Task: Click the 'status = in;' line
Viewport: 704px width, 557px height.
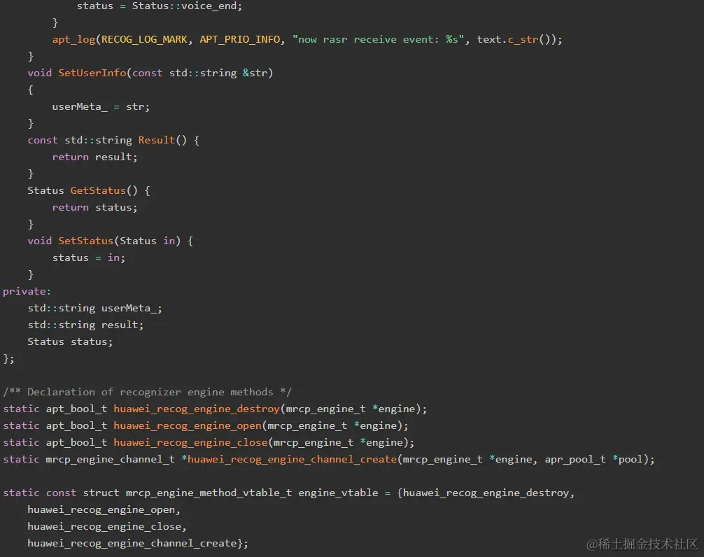Action: point(88,258)
